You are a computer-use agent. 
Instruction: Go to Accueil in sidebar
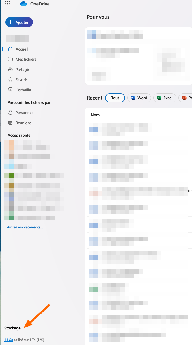[22, 49]
